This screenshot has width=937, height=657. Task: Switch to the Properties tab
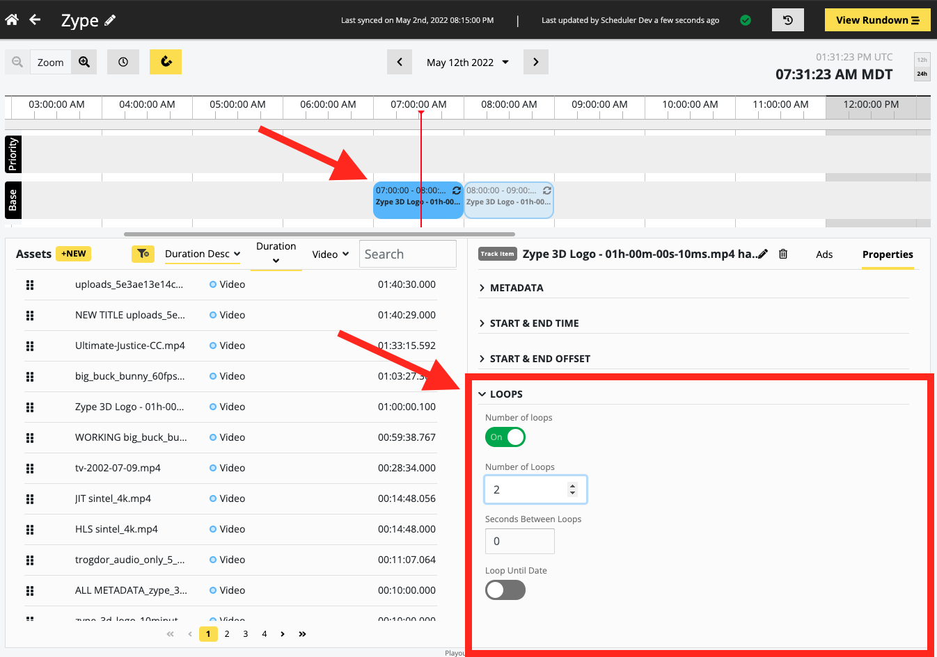[888, 254]
